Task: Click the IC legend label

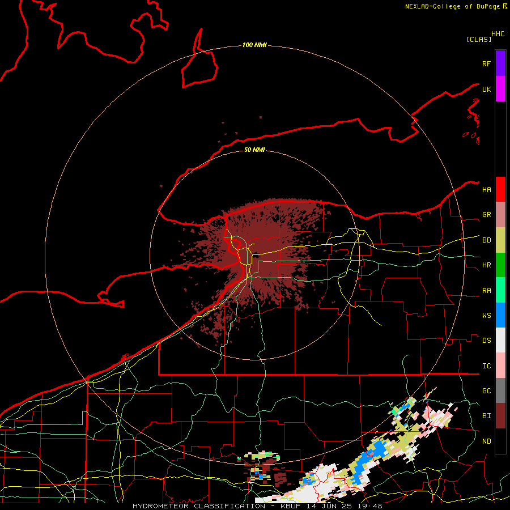Action: pos(486,365)
